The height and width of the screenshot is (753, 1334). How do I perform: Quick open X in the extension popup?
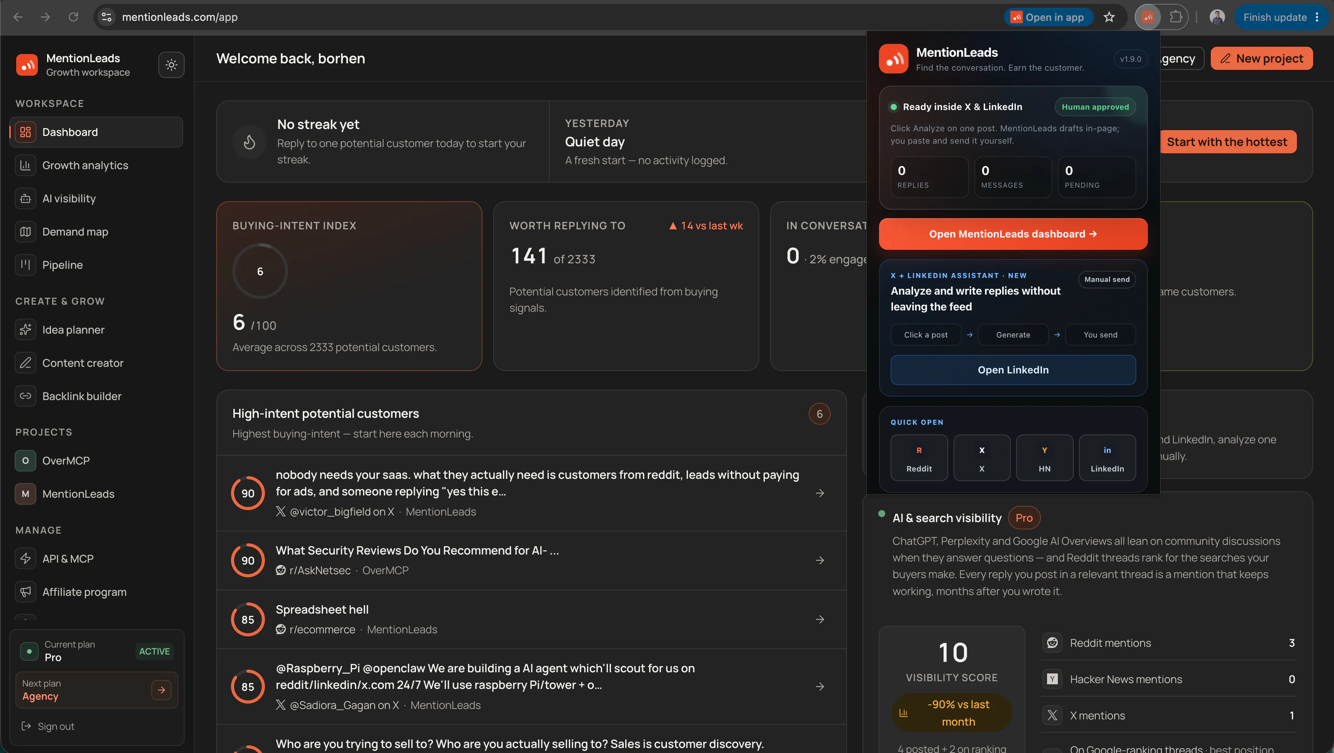tap(982, 458)
